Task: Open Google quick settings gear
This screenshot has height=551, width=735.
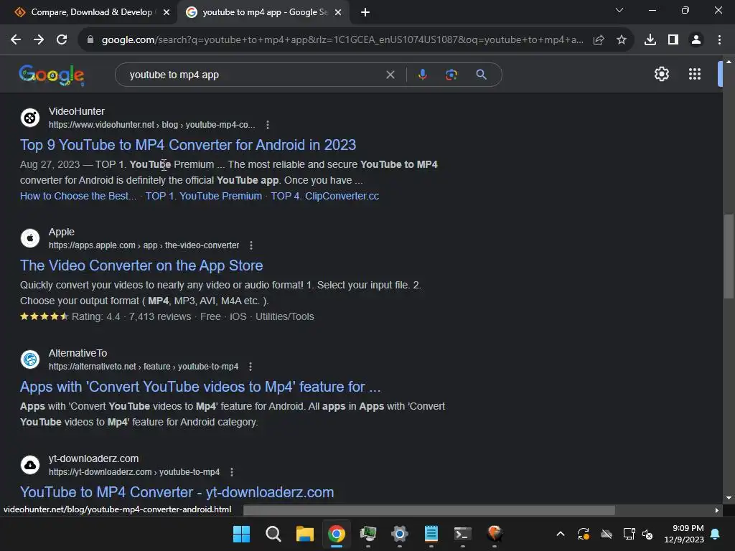Action: [661, 74]
